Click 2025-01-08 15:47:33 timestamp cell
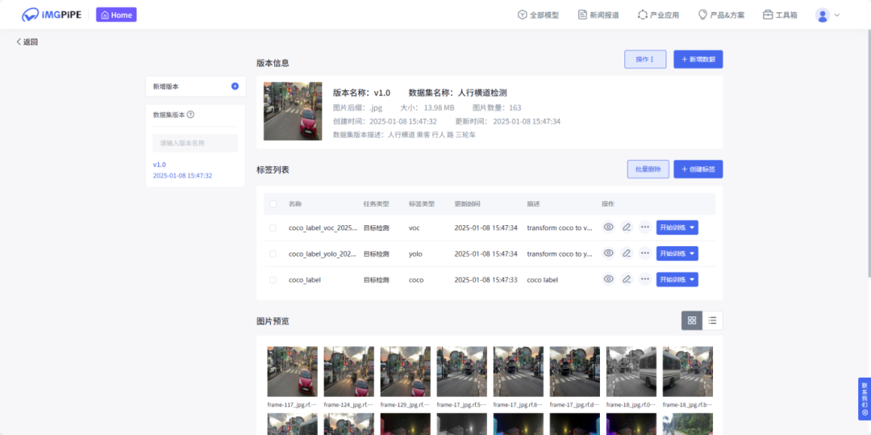 486,280
